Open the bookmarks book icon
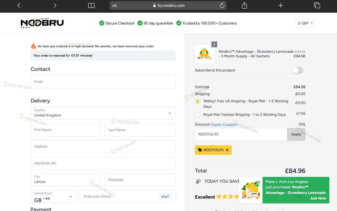Viewport: 337px width, 211px height. point(91,5)
